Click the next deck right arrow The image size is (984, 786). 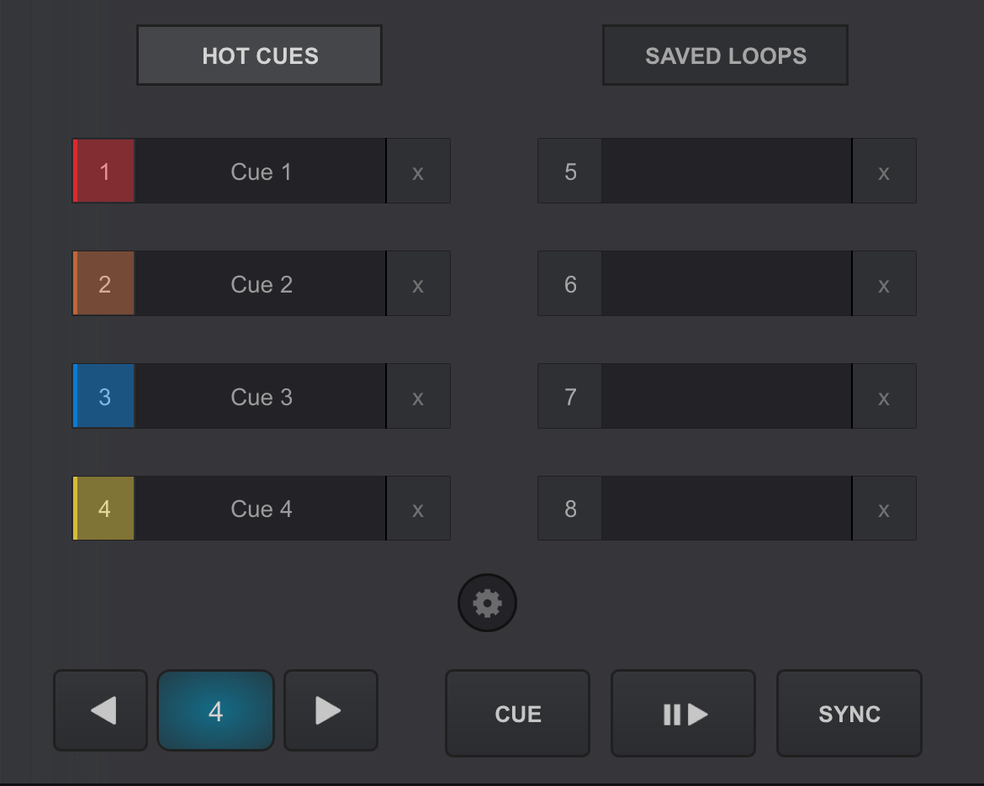(331, 710)
